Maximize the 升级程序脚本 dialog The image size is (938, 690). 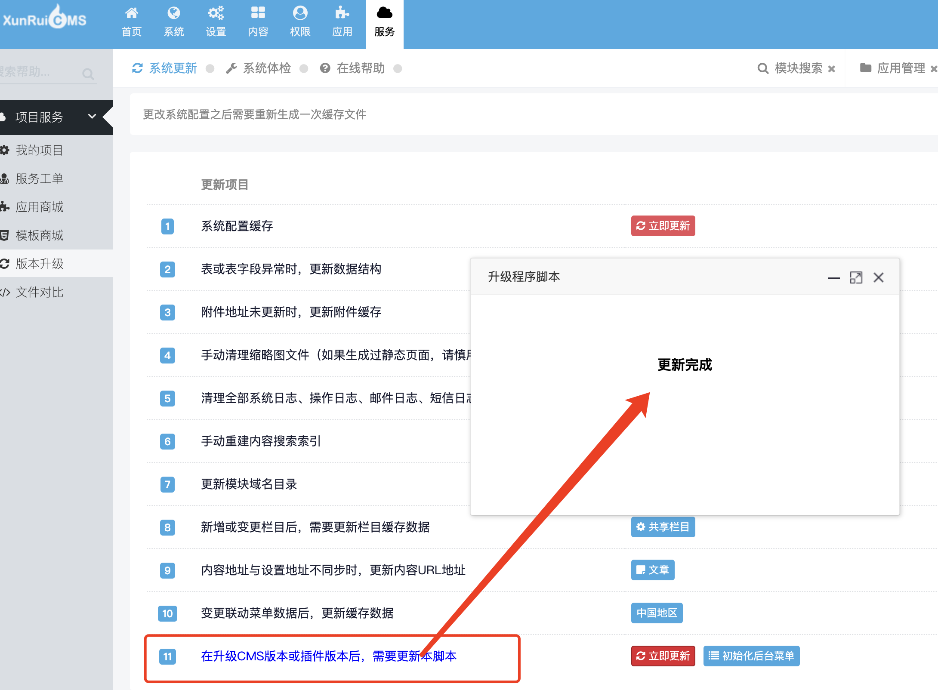pyautogui.click(x=856, y=278)
